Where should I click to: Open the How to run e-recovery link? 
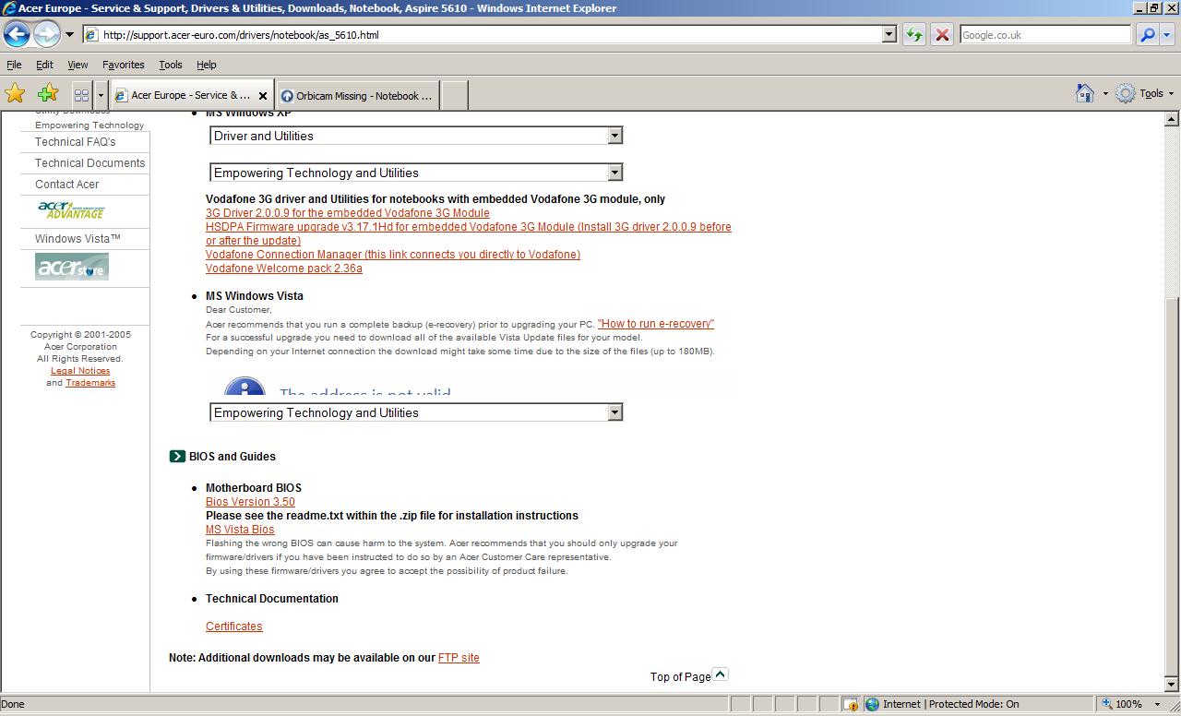click(656, 324)
